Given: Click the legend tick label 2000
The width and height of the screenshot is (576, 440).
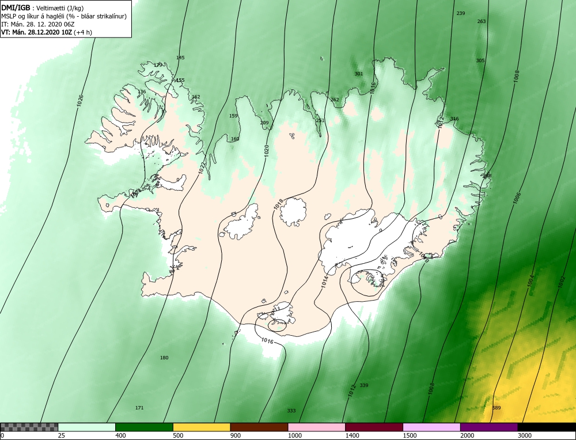Looking at the screenshot, I should tap(467, 435).
